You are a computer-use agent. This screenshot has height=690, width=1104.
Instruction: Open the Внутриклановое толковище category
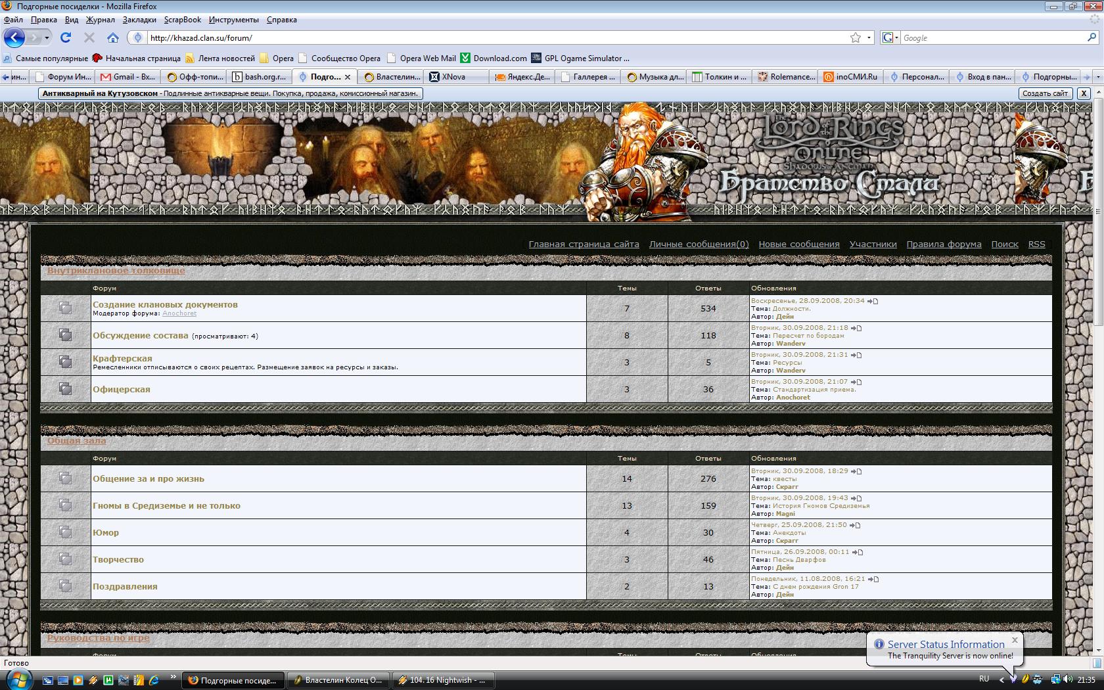116,270
